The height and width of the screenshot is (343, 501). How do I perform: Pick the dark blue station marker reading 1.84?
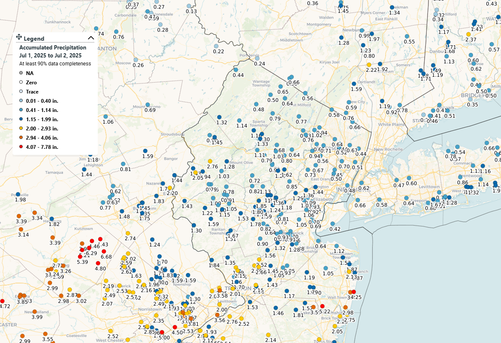(x=211, y=260)
